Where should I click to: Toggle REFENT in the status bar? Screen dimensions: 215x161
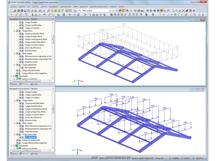coord(118,158)
